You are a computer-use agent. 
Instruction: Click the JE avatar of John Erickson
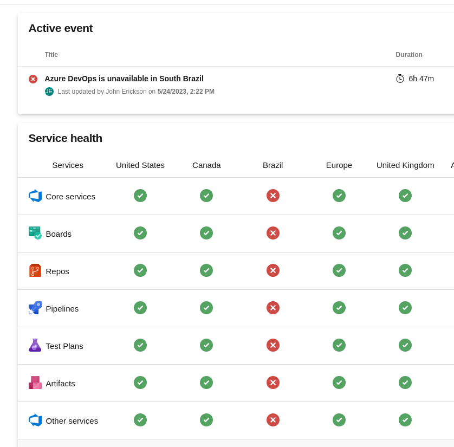coord(49,92)
